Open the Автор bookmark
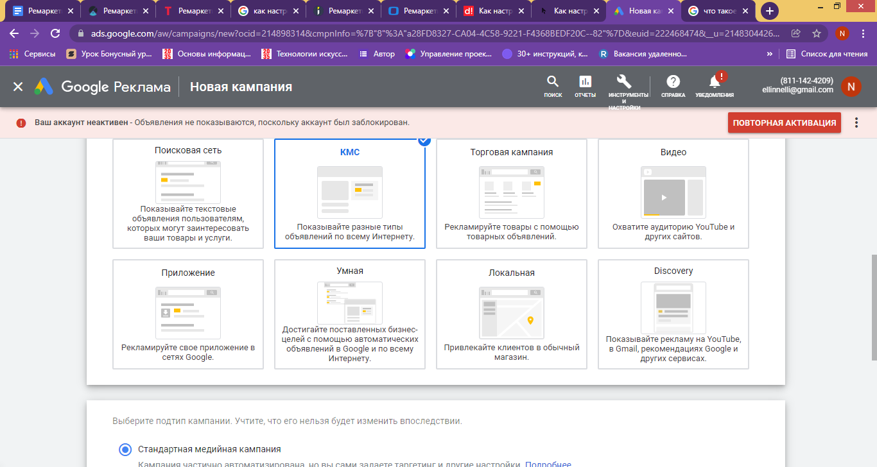Image resolution: width=877 pixels, height=467 pixels. click(x=377, y=54)
